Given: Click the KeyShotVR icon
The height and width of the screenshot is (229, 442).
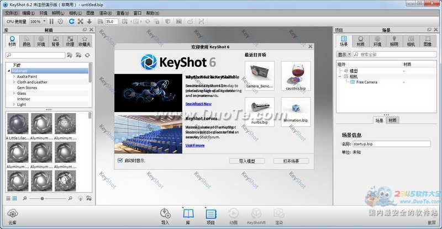Looking at the screenshot, I should coord(256,216).
